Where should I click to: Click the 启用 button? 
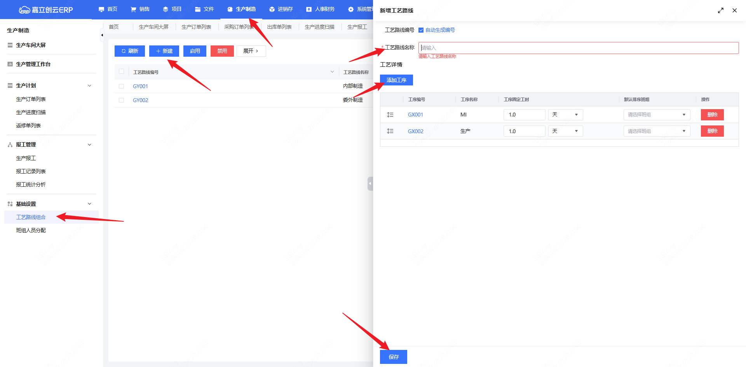pyautogui.click(x=195, y=51)
